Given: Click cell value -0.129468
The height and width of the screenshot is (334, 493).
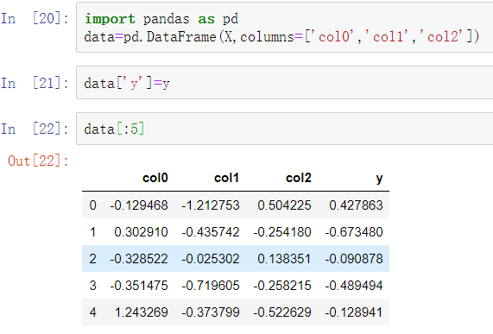Looking at the screenshot, I should coord(139,205).
